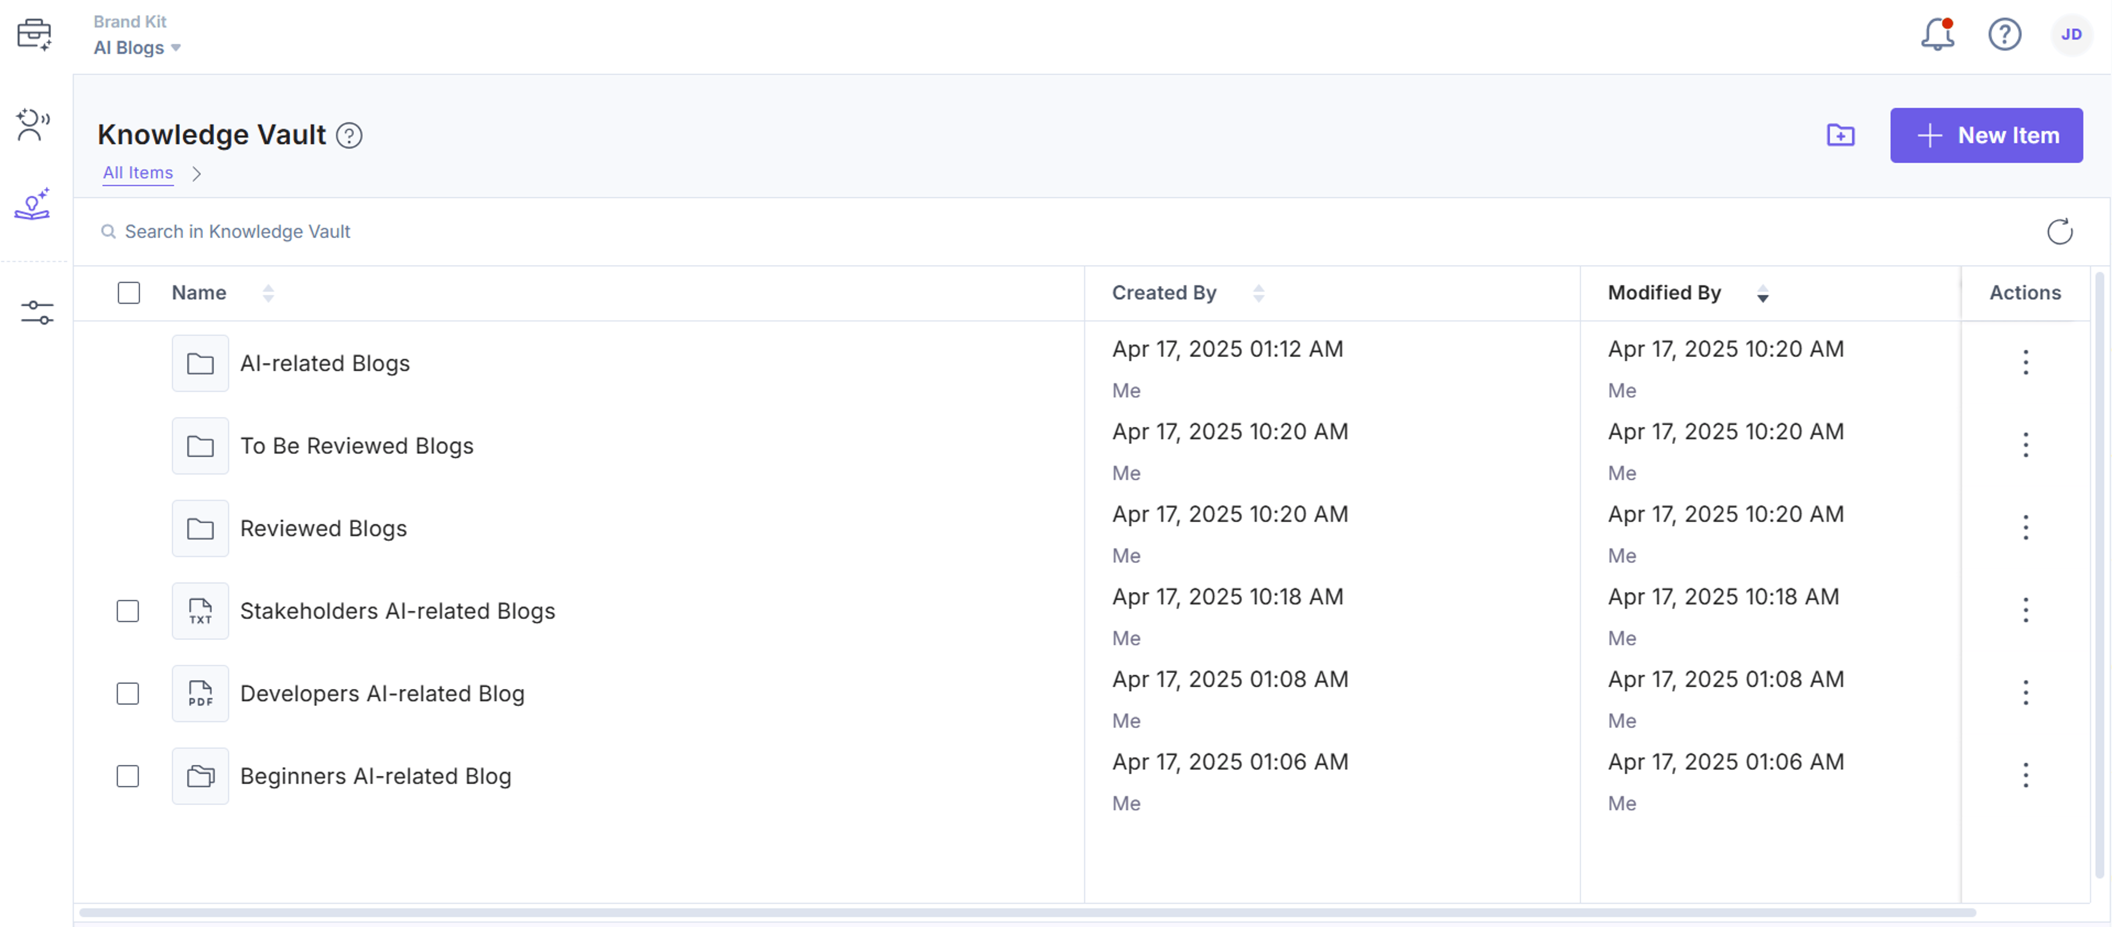Click the Modified By column header label
The height and width of the screenshot is (927, 2112).
click(x=1664, y=293)
